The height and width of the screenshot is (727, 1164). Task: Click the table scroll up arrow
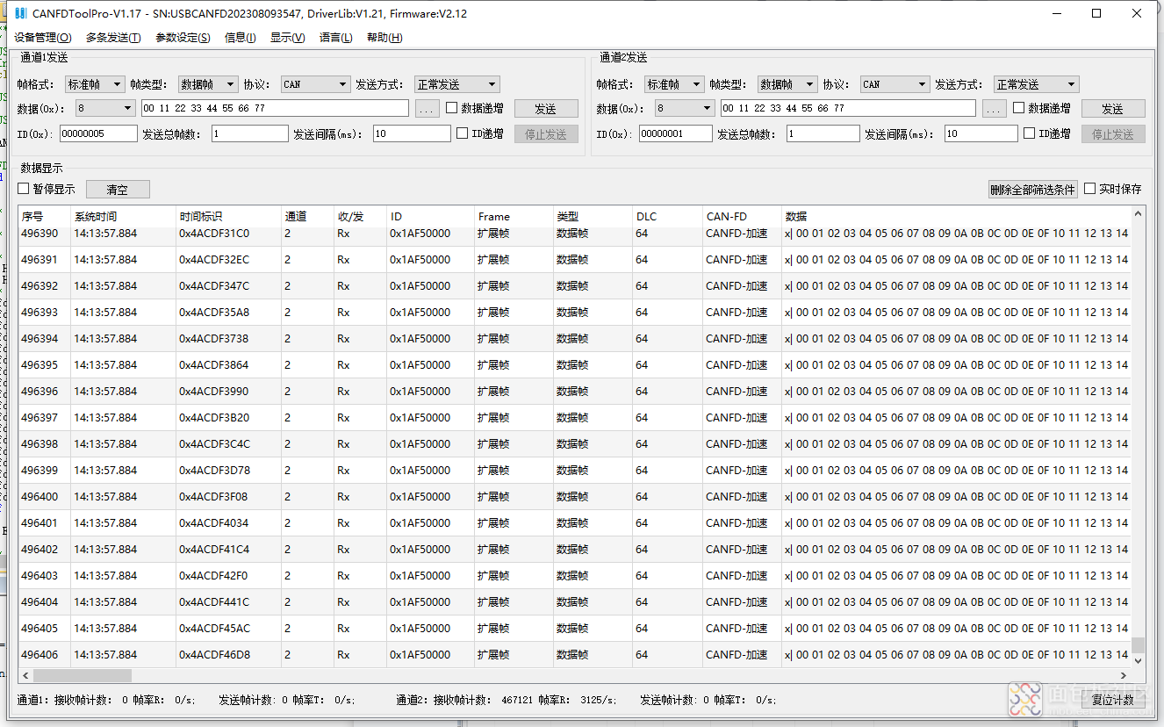click(x=1138, y=213)
